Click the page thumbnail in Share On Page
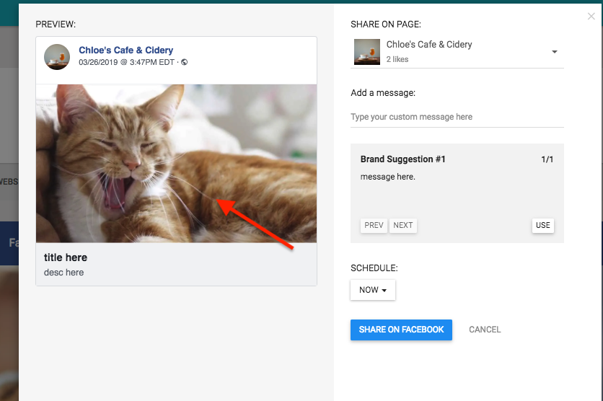The height and width of the screenshot is (401, 603). tap(367, 51)
